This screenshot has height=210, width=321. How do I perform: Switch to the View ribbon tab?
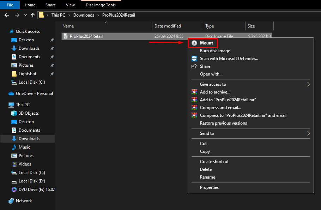(x=70, y=5)
